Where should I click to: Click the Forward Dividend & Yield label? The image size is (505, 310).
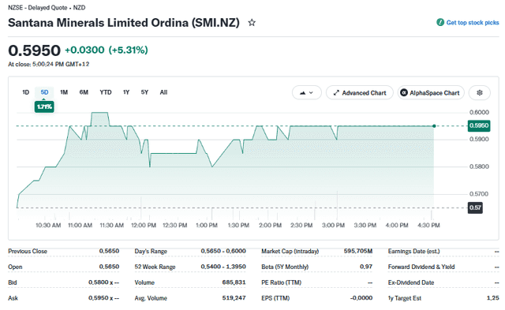(421, 267)
